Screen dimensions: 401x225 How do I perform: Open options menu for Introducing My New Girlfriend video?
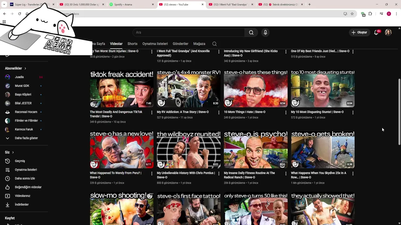click(286, 52)
